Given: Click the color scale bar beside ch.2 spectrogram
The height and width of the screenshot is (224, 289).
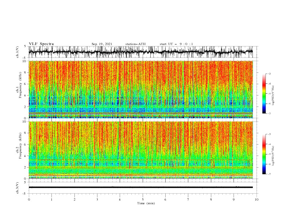Looking at the screenshot, I should [264, 154].
